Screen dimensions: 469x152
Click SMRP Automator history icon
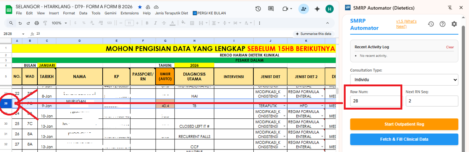(431, 24)
